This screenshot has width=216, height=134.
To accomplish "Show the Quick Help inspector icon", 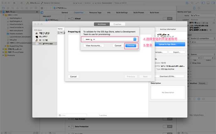I will point(199,8).
